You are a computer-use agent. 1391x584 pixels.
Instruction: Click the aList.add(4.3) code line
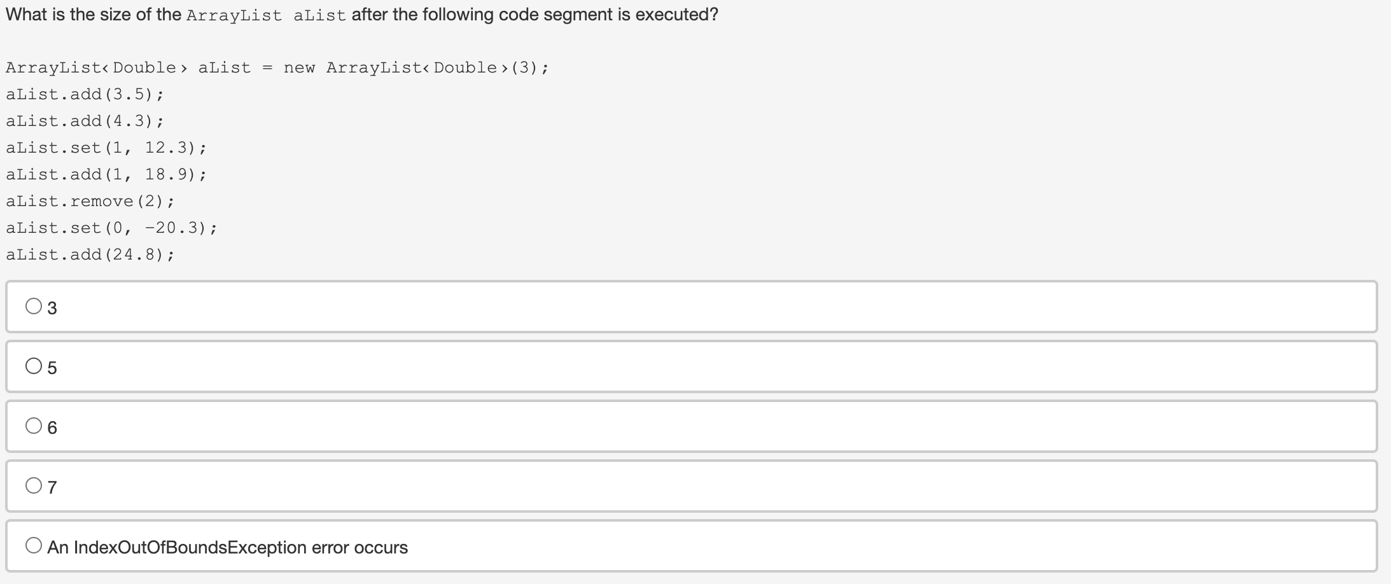pos(85,120)
